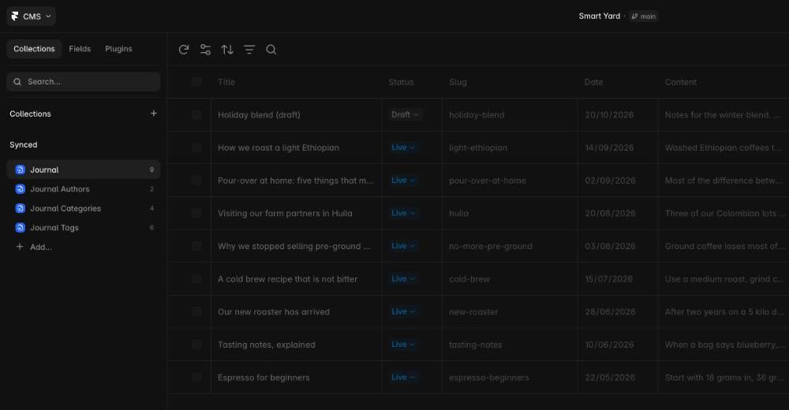Click the slug cell 'holiday-blend'
This screenshot has height=410, width=789.
(477, 114)
